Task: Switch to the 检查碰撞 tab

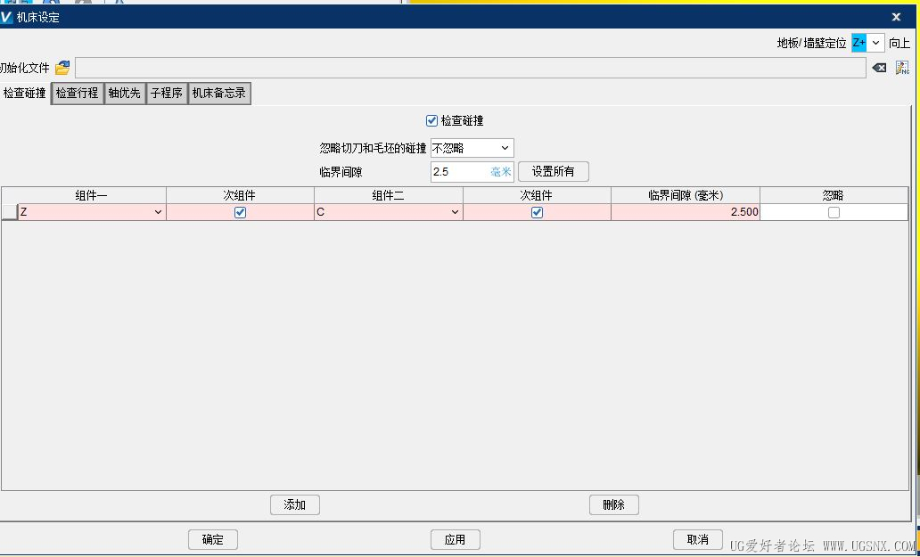Action: [x=25, y=93]
